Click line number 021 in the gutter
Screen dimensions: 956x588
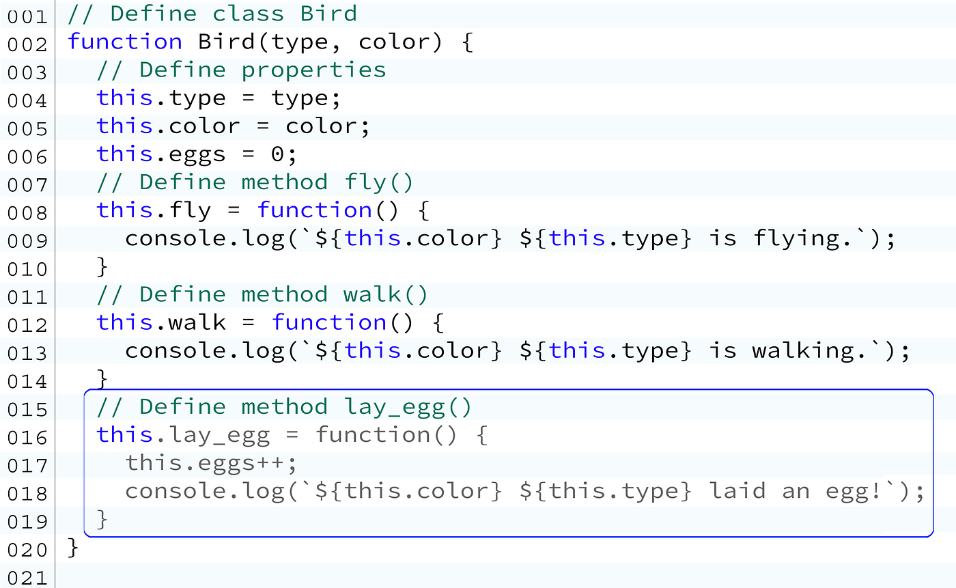pos(27,578)
